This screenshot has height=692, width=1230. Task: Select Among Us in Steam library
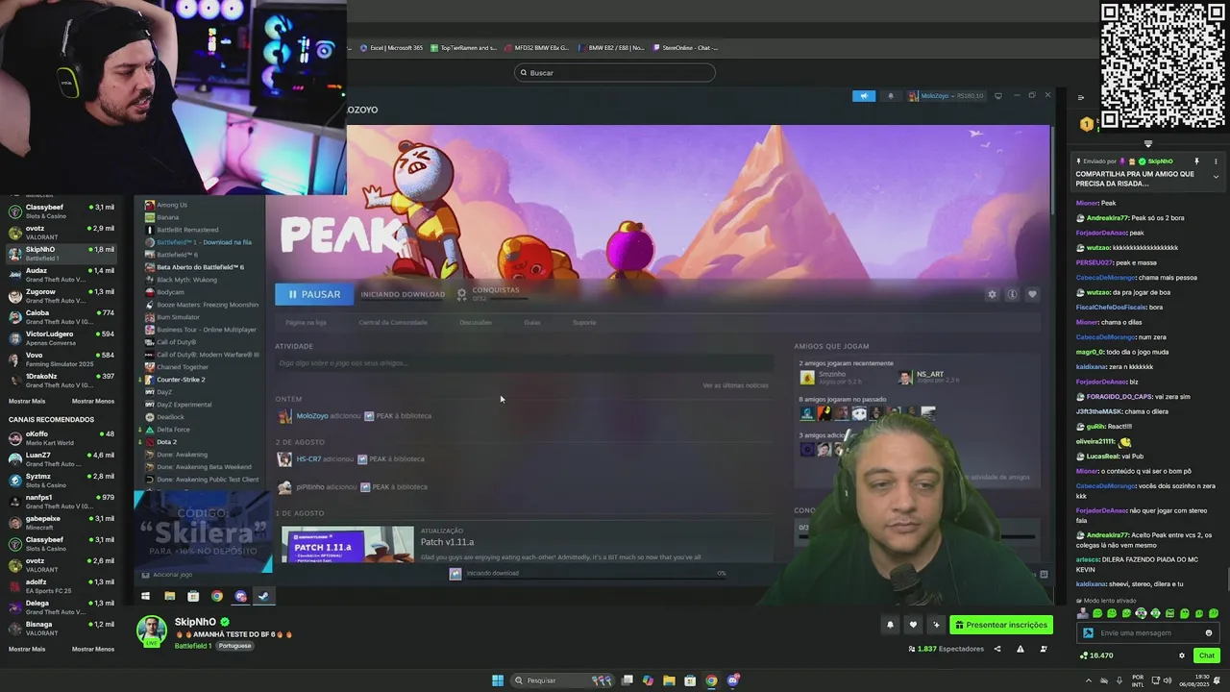click(x=172, y=205)
